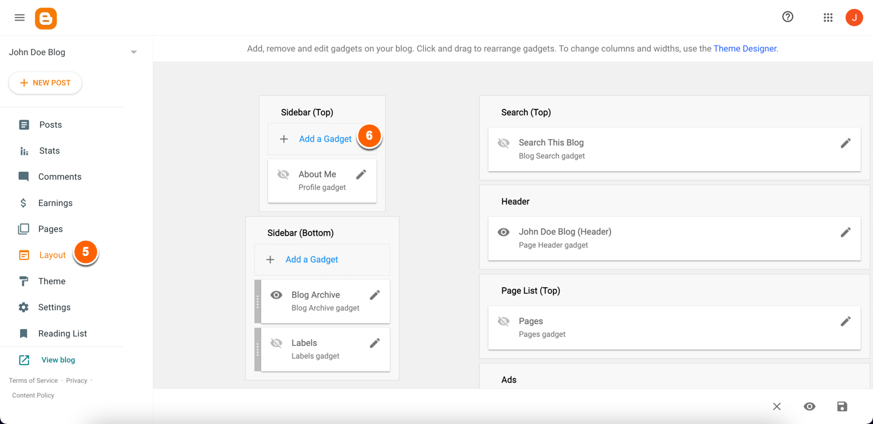Open the hamburger main menu
This screenshot has width=873, height=424.
click(19, 18)
